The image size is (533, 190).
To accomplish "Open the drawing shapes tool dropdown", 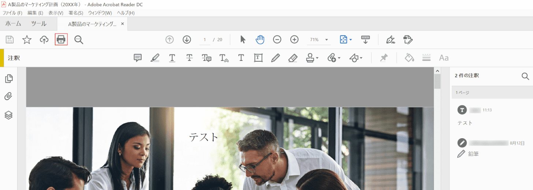I will (356, 58).
